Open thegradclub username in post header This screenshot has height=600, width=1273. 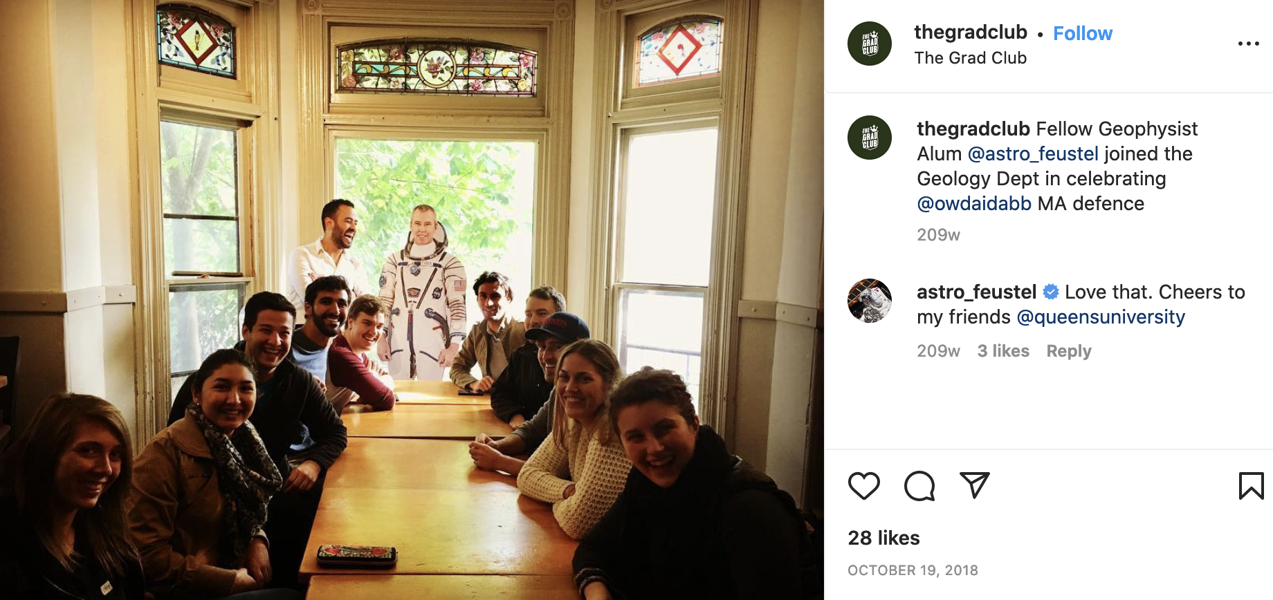(x=971, y=32)
